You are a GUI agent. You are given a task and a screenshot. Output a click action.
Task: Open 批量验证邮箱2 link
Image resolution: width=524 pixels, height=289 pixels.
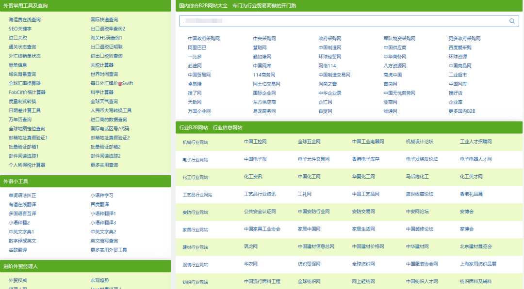[x=106, y=147]
